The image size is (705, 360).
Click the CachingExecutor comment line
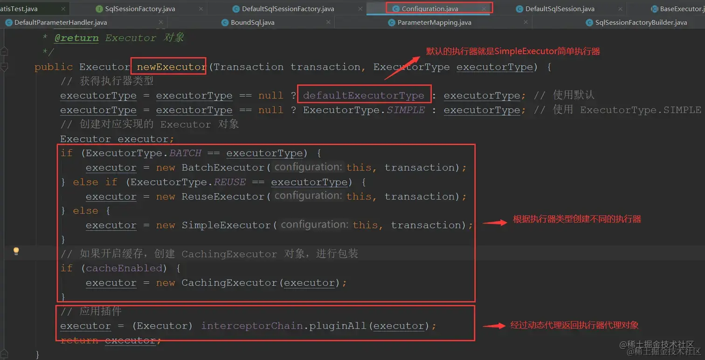(209, 254)
